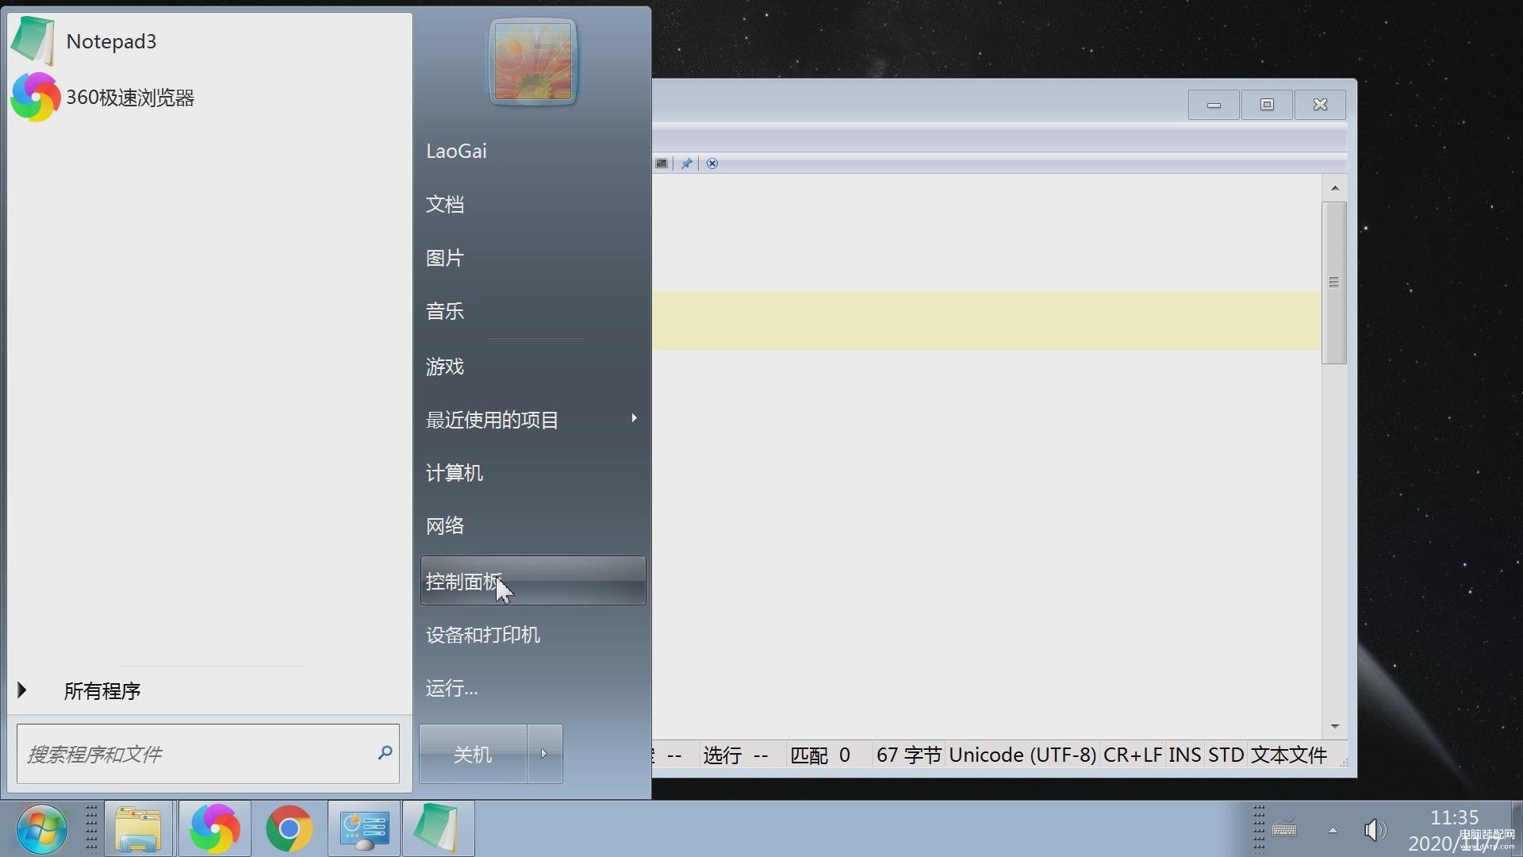Click the user account picture
This screenshot has height=857, width=1523.
point(532,62)
